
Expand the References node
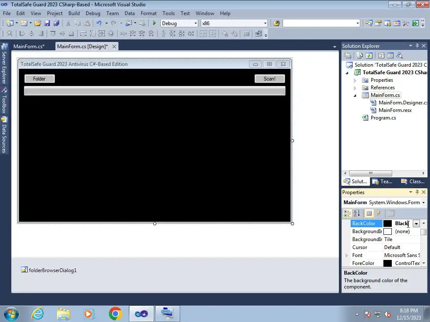[x=355, y=88]
